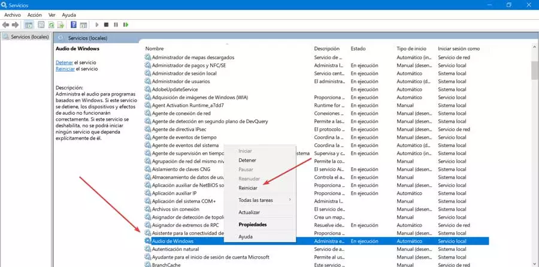Close the Servicios window

[529, 5]
